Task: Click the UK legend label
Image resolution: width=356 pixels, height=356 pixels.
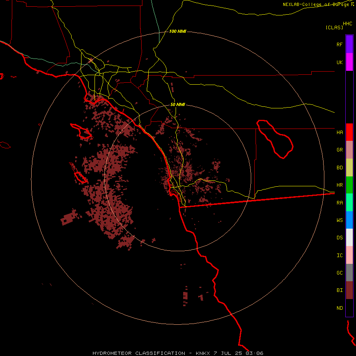Action: [339, 62]
